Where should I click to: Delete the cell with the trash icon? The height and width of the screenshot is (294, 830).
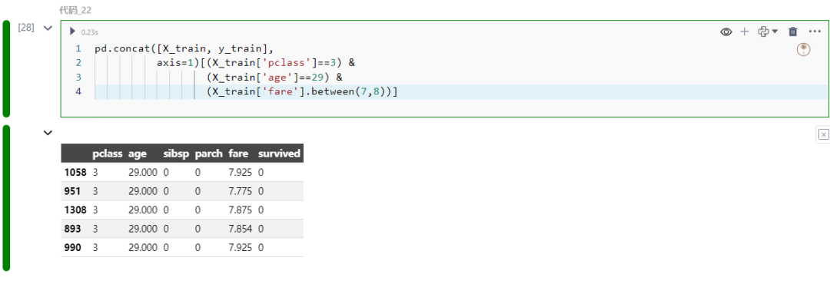tap(792, 31)
